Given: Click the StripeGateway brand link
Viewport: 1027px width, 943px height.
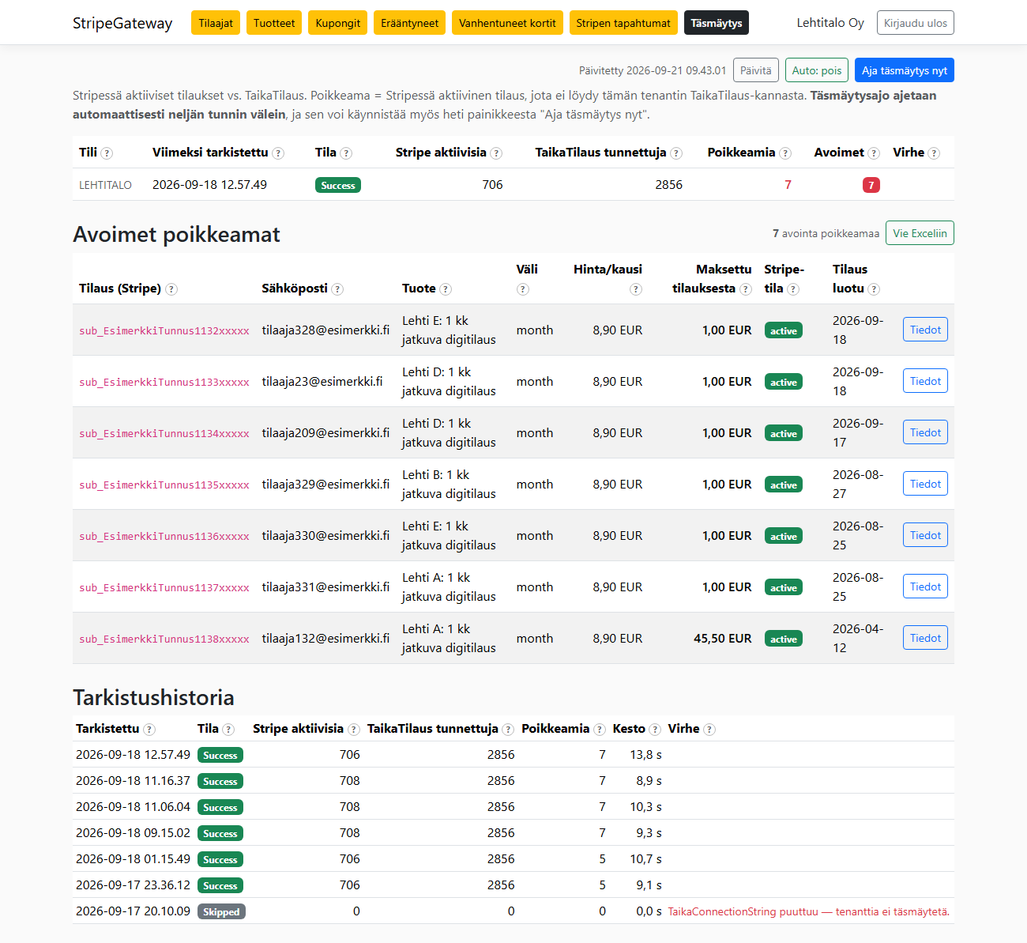Looking at the screenshot, I should click(x=122, y=23).
